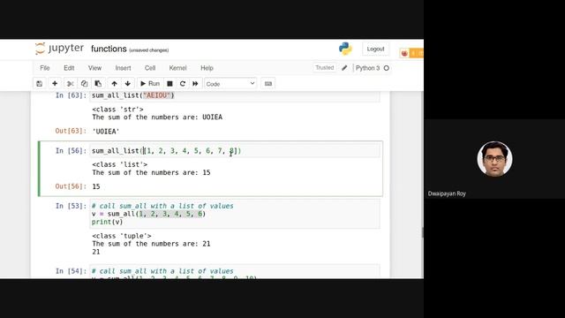The image size is (565, 318).
Task: Click the Logout button
Action: 375,49
